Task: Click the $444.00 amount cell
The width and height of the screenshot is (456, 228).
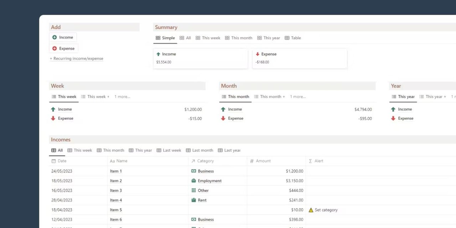Action: click(276, 190)
